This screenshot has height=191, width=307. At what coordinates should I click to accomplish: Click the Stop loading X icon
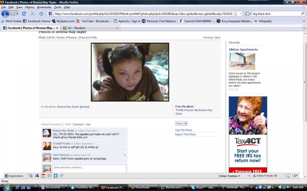(x=33, y=14)
